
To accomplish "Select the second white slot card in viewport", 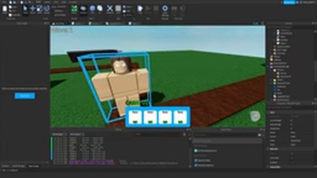I will (x=150, y=117).
